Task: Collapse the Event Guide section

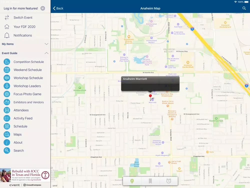Action: pos(46,53)
